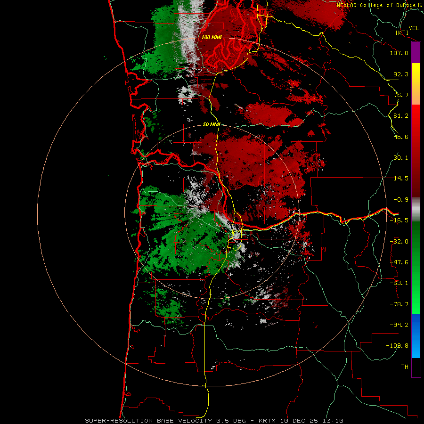Viewport: 424px width, 424px height.
Task: Click the yellow-orange band of the color bar
Action: tap(416, 84)
